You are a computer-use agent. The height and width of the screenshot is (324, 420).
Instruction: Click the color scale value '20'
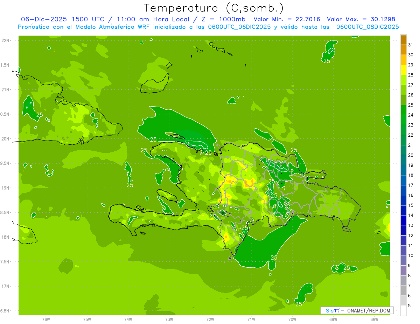[411, 155]
